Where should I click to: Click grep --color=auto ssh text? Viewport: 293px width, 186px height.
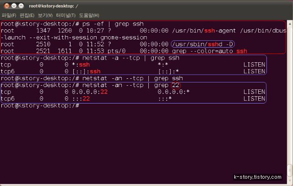tap(210, 51)
